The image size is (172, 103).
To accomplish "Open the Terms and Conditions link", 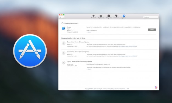I will point(120,89).
